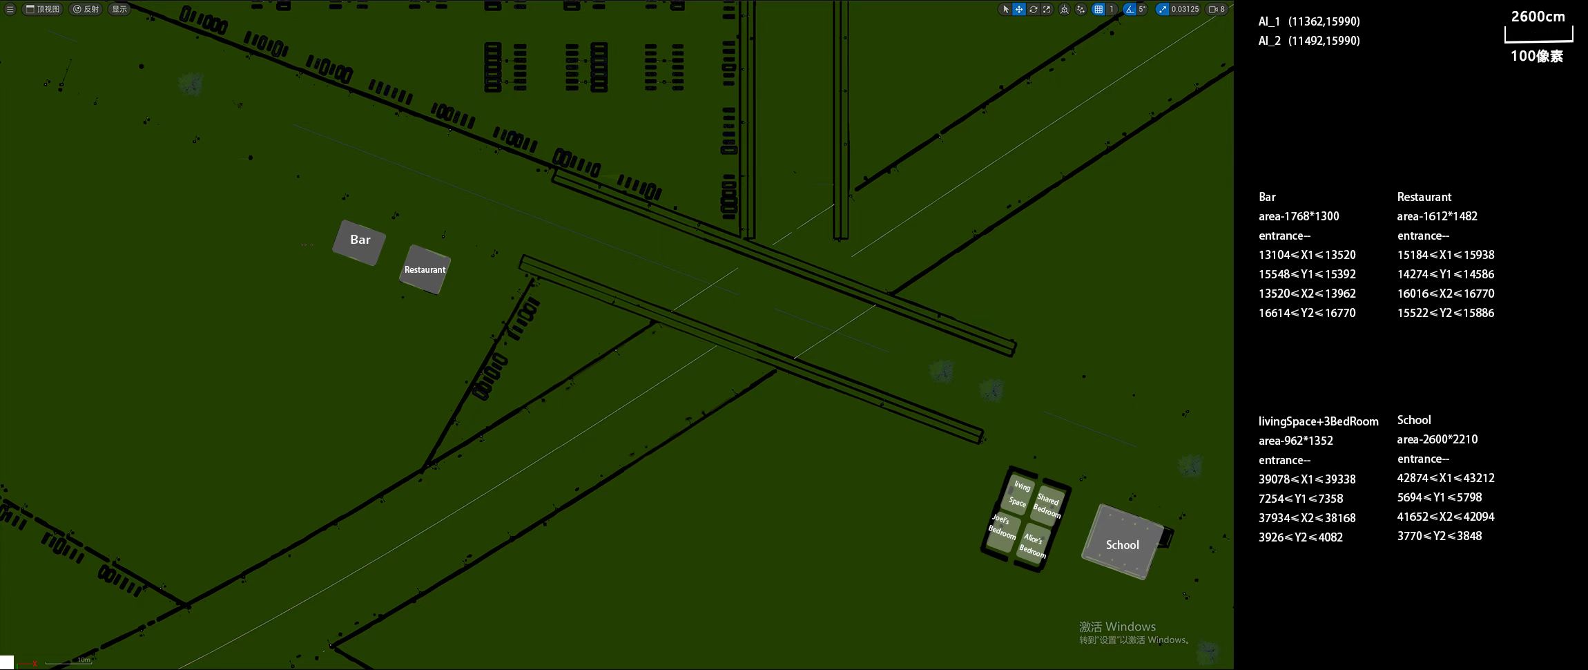The width and height of the screenshot is (1588, 670).
Task: Open the 顶视图 view type menu
Action: pos(43,9)
